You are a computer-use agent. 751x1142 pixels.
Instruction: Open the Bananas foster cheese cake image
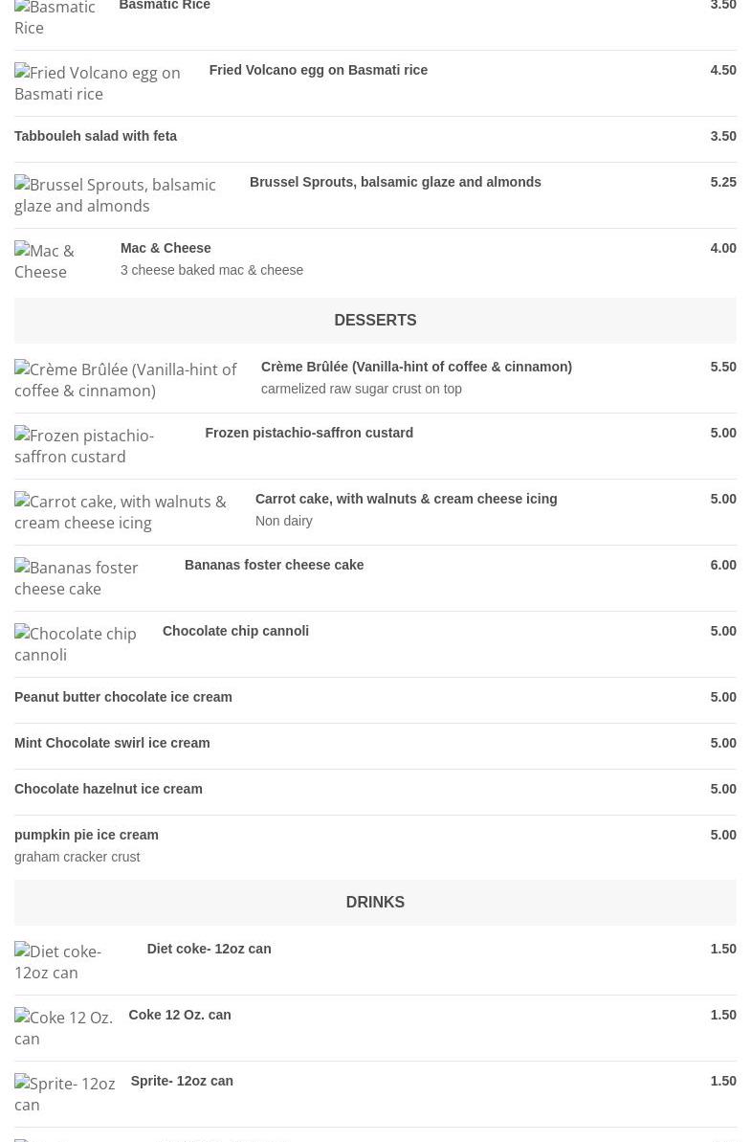point(92,578)
